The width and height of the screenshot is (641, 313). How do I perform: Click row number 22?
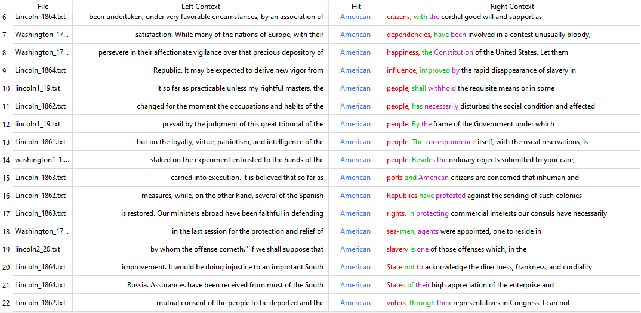[x=6, y=303]
